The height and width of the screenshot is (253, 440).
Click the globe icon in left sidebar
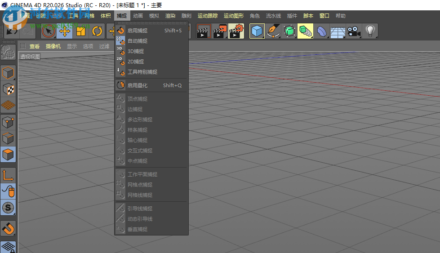(8, 52)
